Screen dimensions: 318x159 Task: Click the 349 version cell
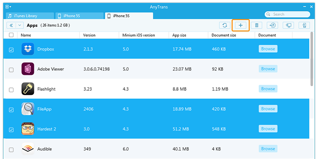[87, 149]
